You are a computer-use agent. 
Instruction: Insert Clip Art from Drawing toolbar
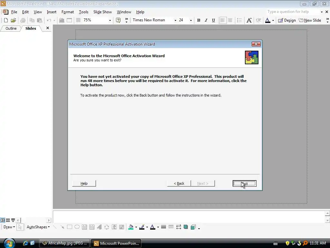pos(114,227)
